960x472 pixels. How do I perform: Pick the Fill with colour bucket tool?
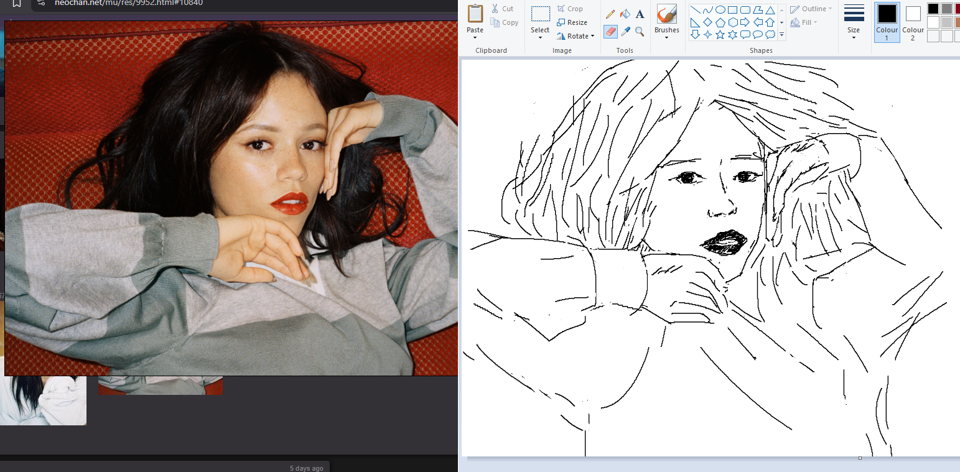pos(625,14)
